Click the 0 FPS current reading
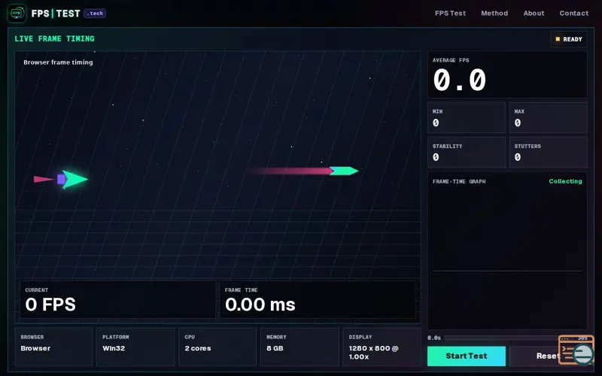This screenshot has height=376, width=602. pyautogui.click(x=50, y=305)
